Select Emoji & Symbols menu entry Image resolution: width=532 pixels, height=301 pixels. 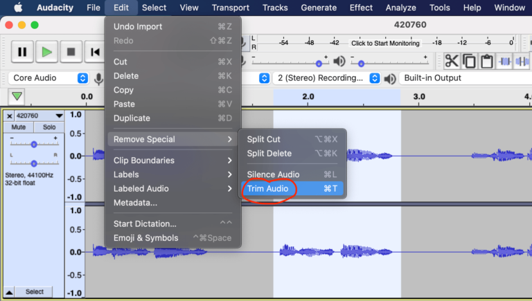pyautogui.click(x=172, y=238)
